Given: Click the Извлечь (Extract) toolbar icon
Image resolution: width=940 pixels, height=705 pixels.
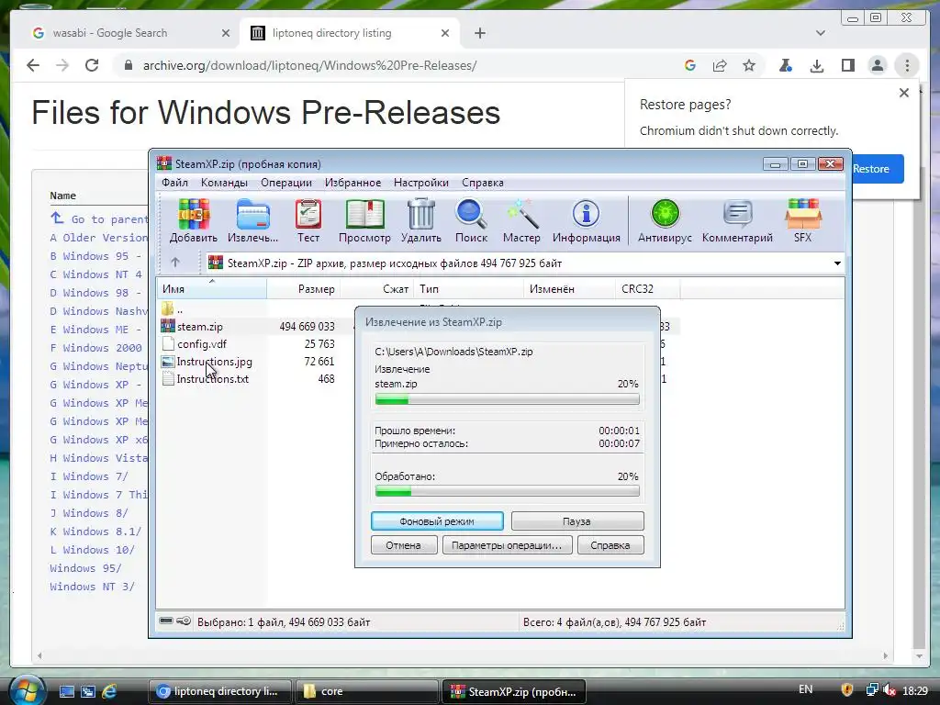Looking at the screenshot, I should (253, 220).
